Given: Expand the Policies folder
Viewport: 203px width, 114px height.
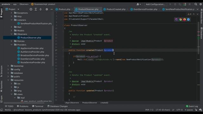Looking at the screenshot, I should click(x=11, y=41).
